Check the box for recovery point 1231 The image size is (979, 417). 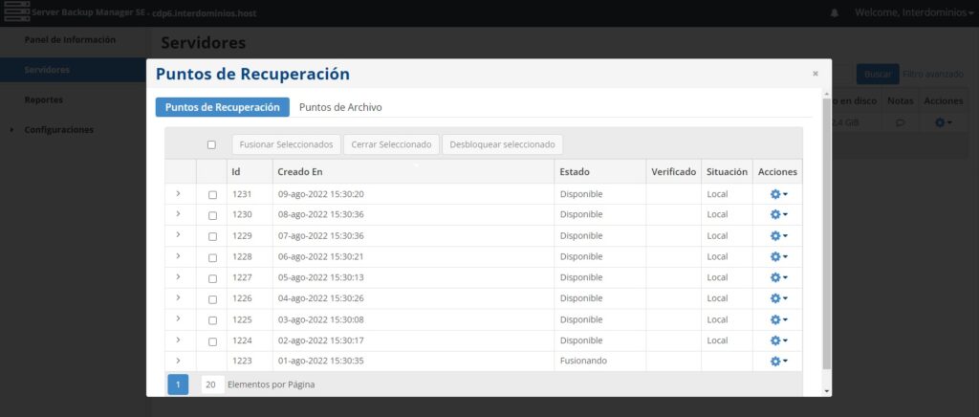[x=212, y=195]
